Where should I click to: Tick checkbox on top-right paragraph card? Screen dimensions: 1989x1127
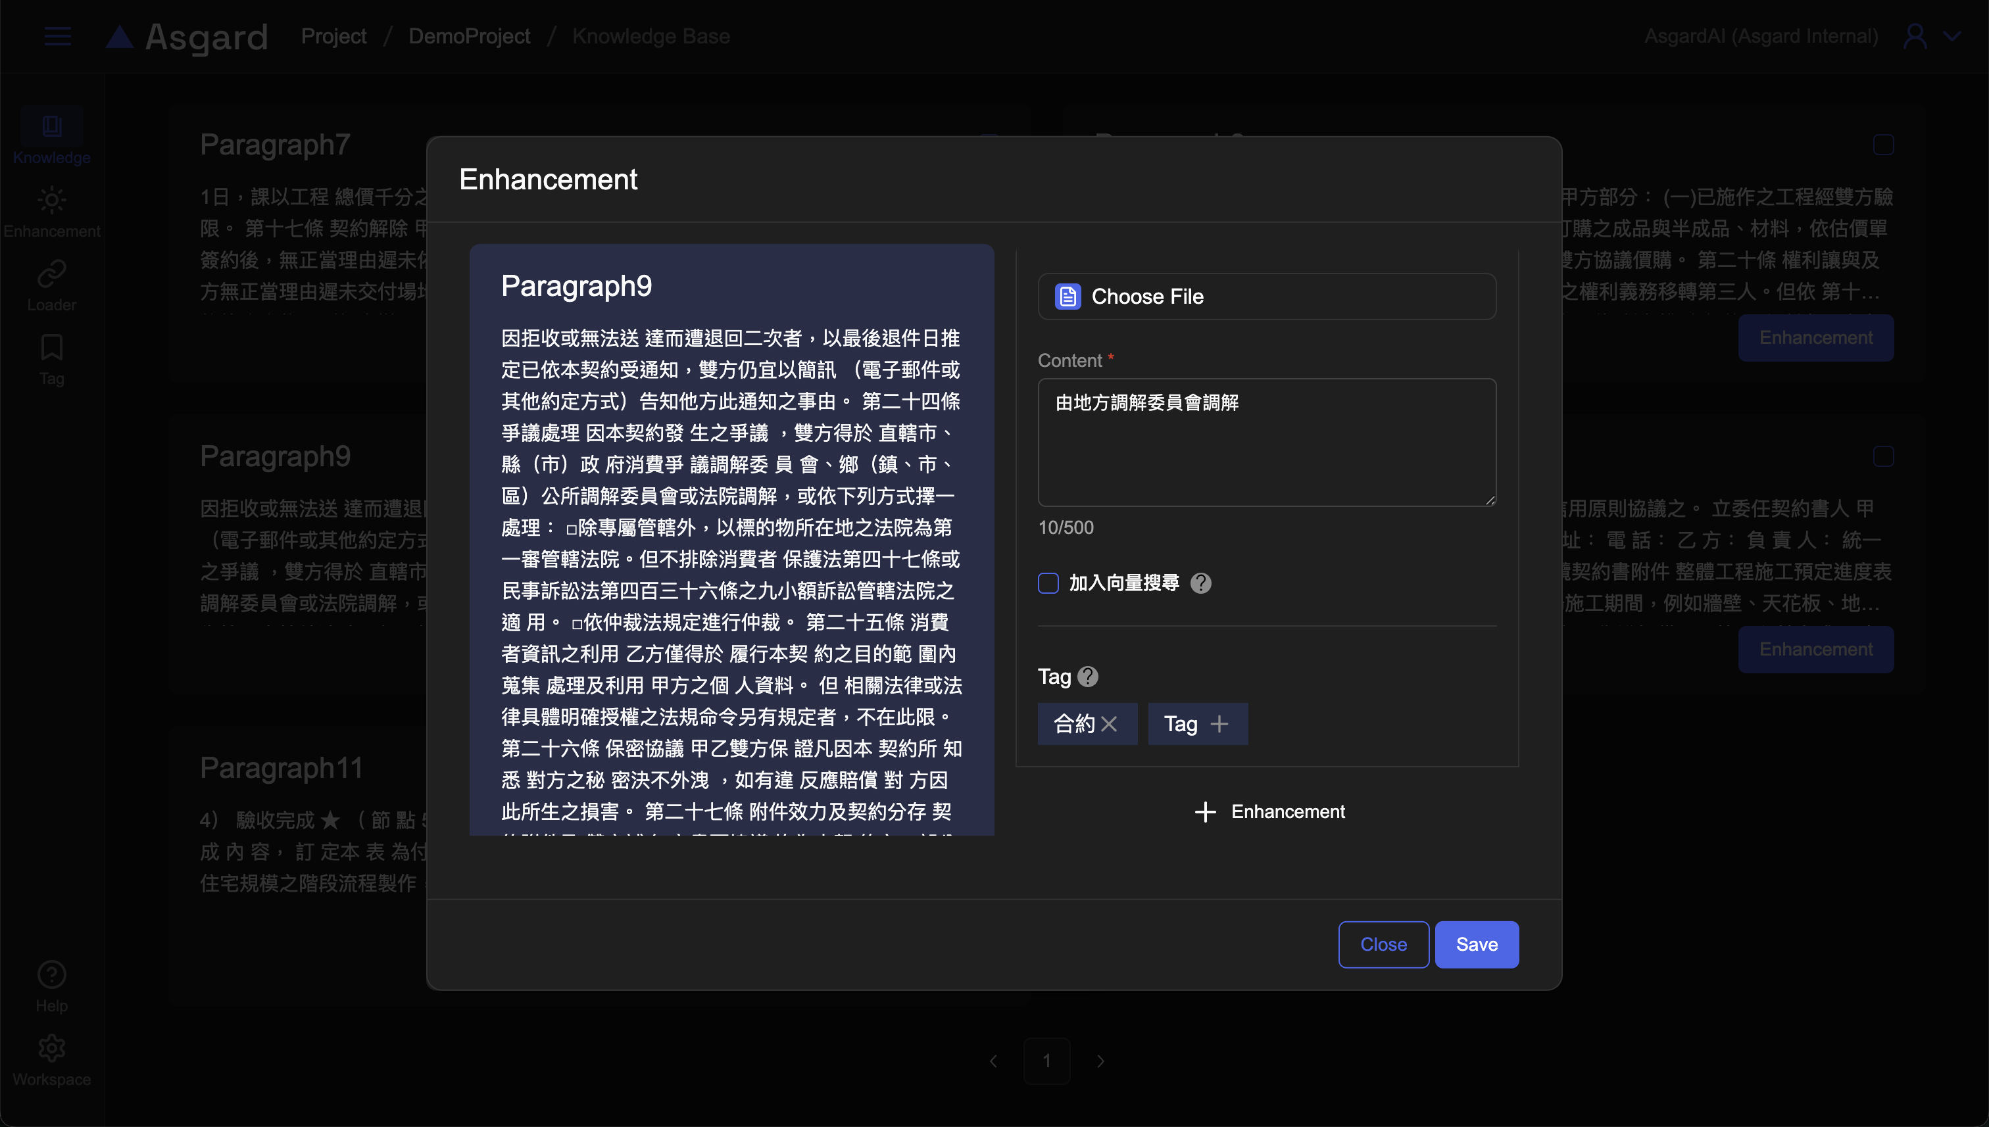click(1883, 145)
